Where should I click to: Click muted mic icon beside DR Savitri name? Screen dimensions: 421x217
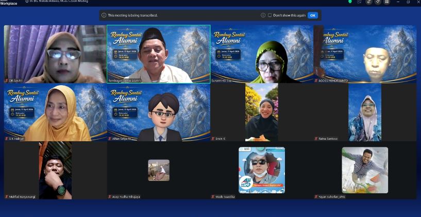coord(6,80)
